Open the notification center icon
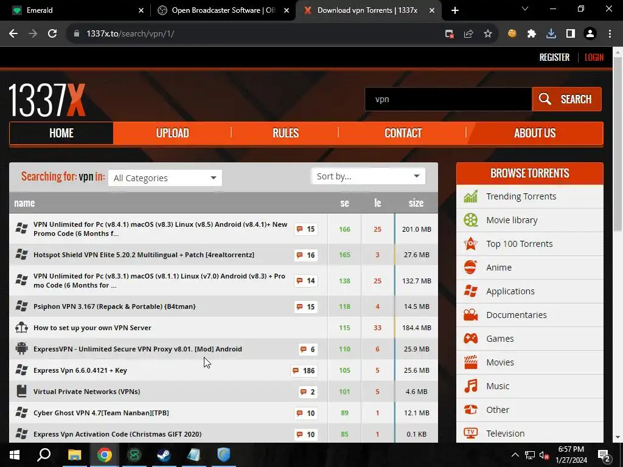The width and height of the screenshot is (623, 467). coord(604,455)
